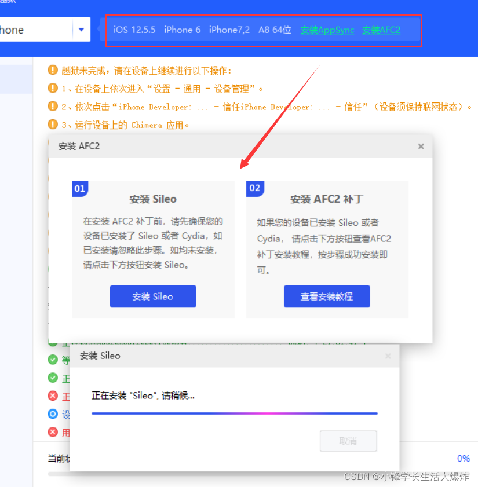
Task: Click the warning icon beside step 1
Action: coord(53,88)
